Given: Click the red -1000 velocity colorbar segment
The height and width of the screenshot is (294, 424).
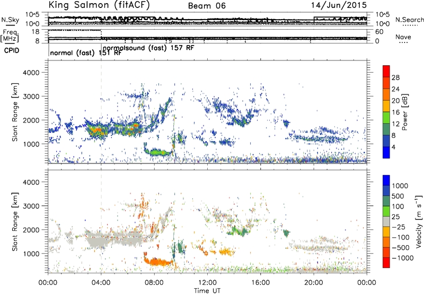Looking at the screenshot, I should (x=386, y=263).
